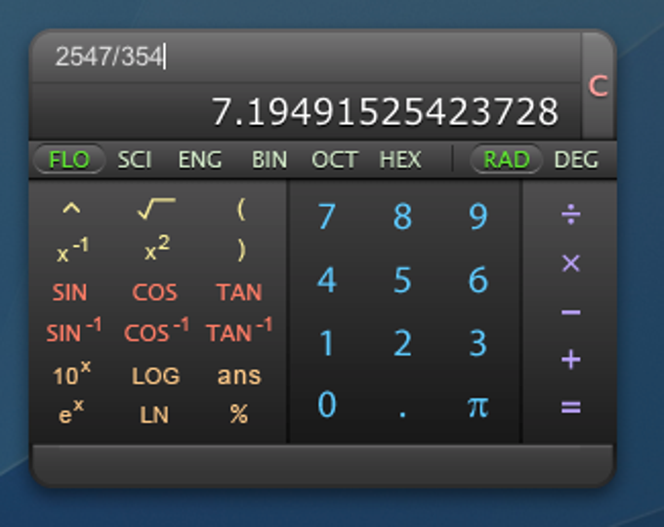
Task: Click digit 5 on keypad
Action: pos(402,279)
